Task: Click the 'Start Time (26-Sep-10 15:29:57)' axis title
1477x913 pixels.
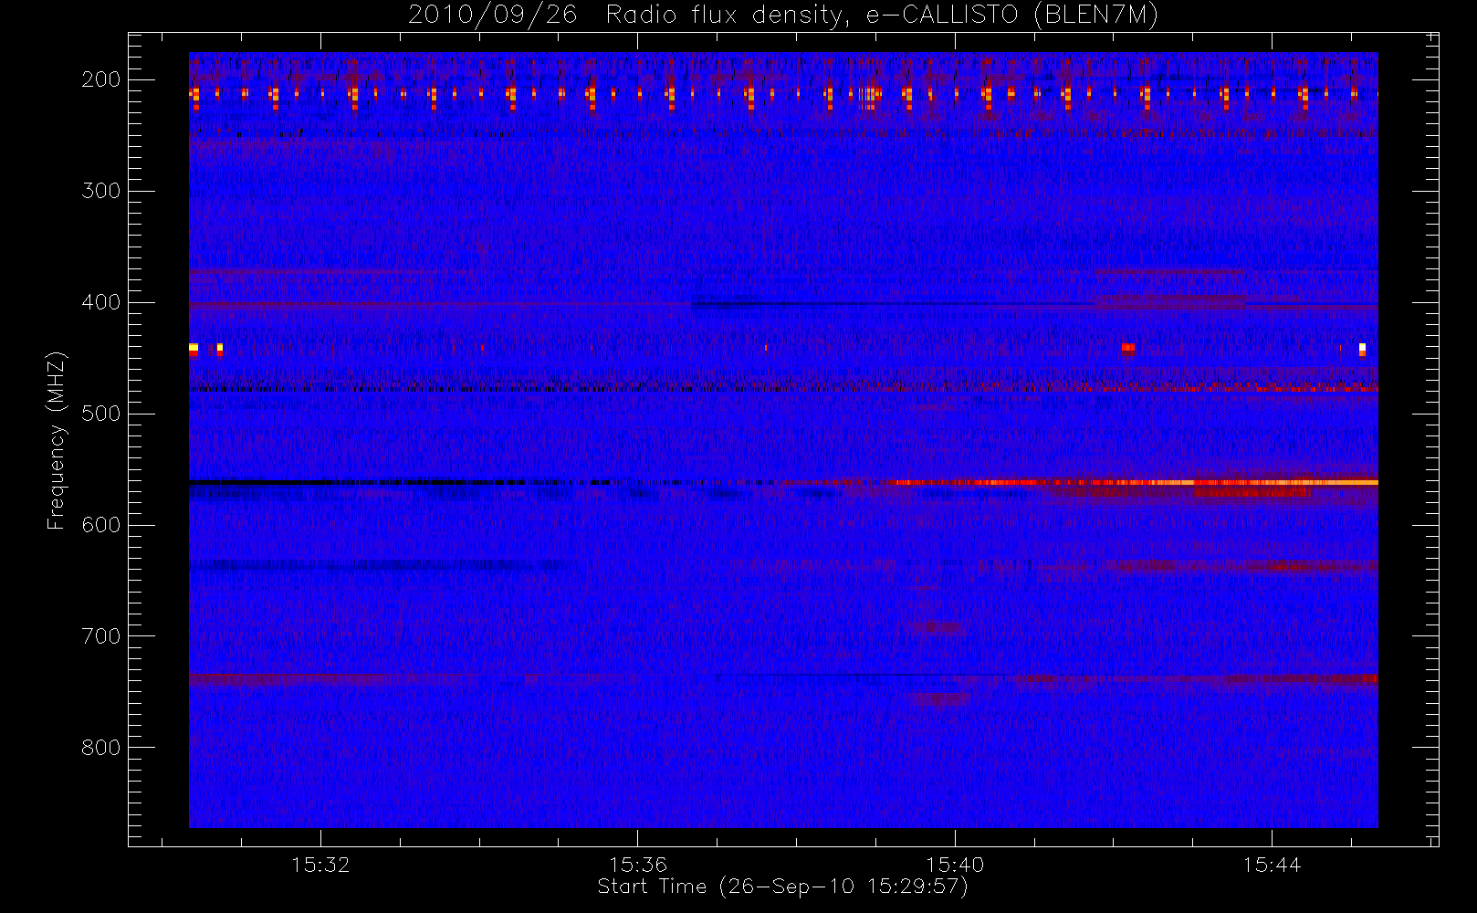Action: click(x=782, y=887)
